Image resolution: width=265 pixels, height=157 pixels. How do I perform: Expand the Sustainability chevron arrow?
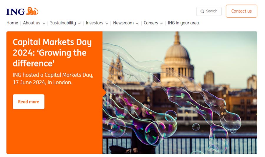point(79,23)
